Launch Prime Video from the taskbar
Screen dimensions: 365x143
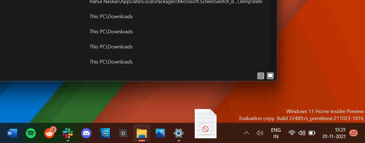coord(105,133)
